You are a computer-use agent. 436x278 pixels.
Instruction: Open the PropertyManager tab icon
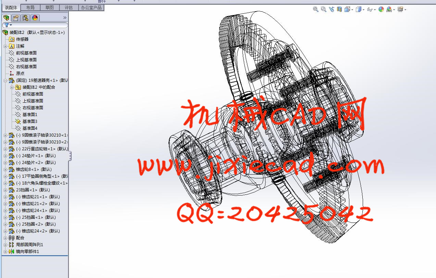click(x=16, y=18)
